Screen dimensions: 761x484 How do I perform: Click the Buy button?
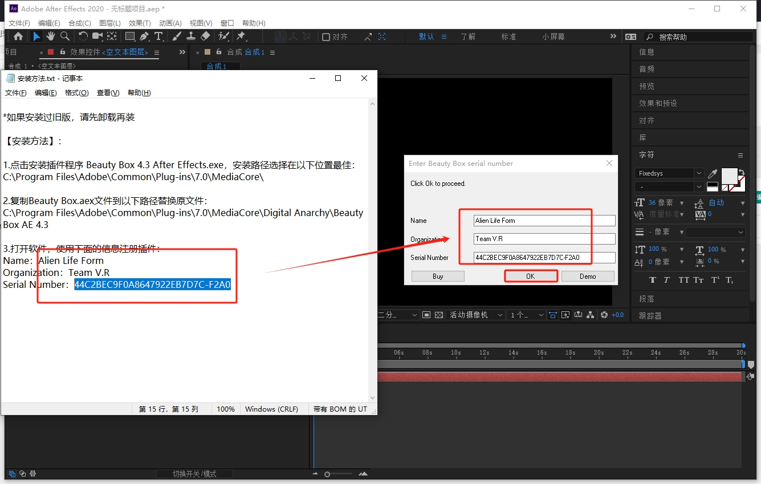click(438, 276)
